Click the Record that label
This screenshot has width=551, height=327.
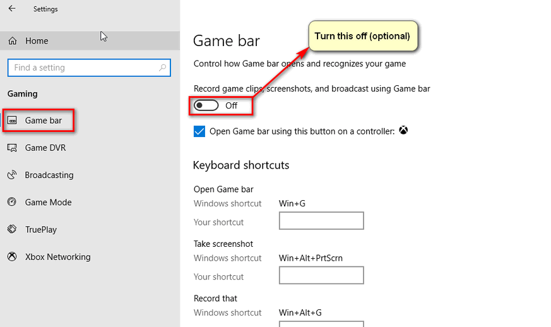(x=215, y=299)
